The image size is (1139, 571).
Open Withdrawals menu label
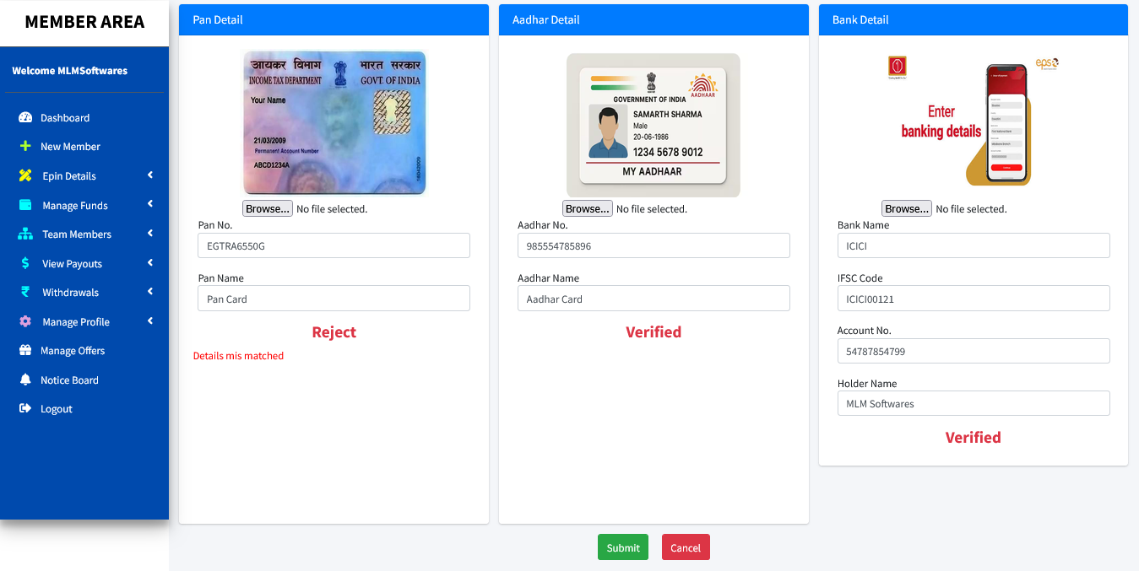(71, 293)
